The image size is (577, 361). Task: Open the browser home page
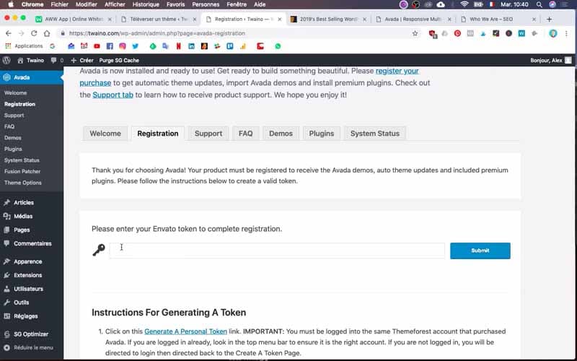point(47,33)
